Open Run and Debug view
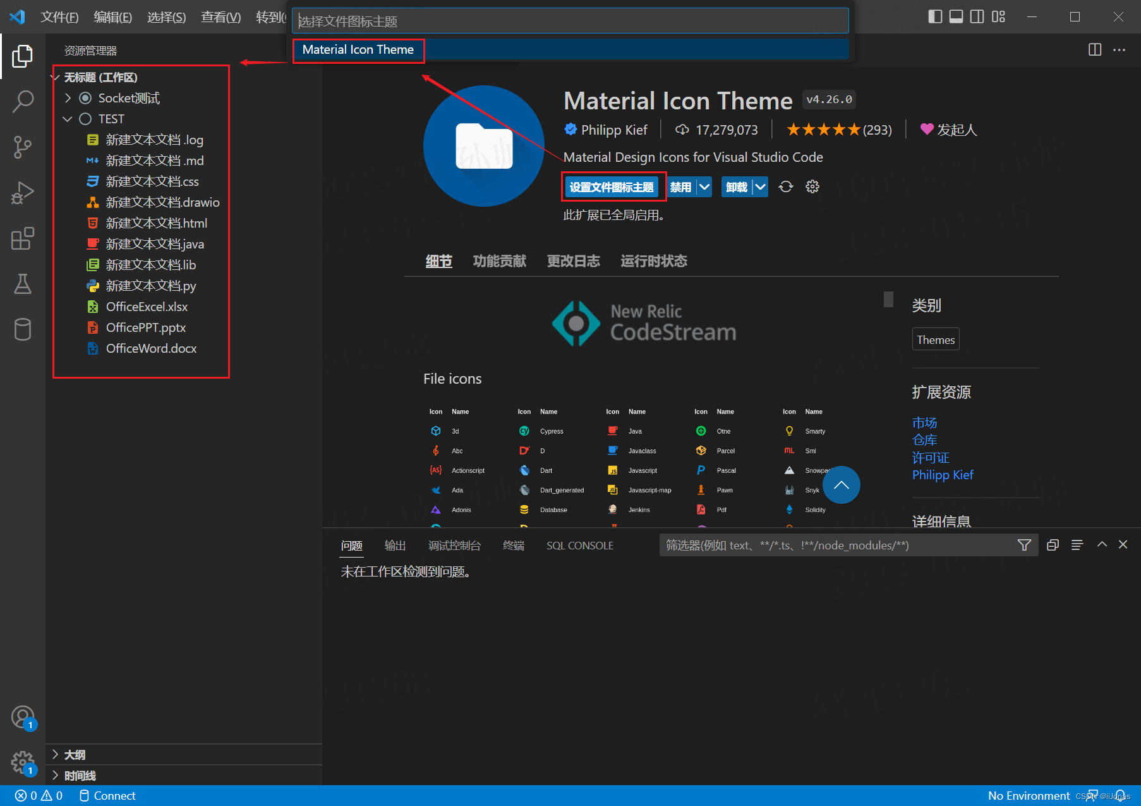Screen dimensions: 1141x806 [23, 193]
